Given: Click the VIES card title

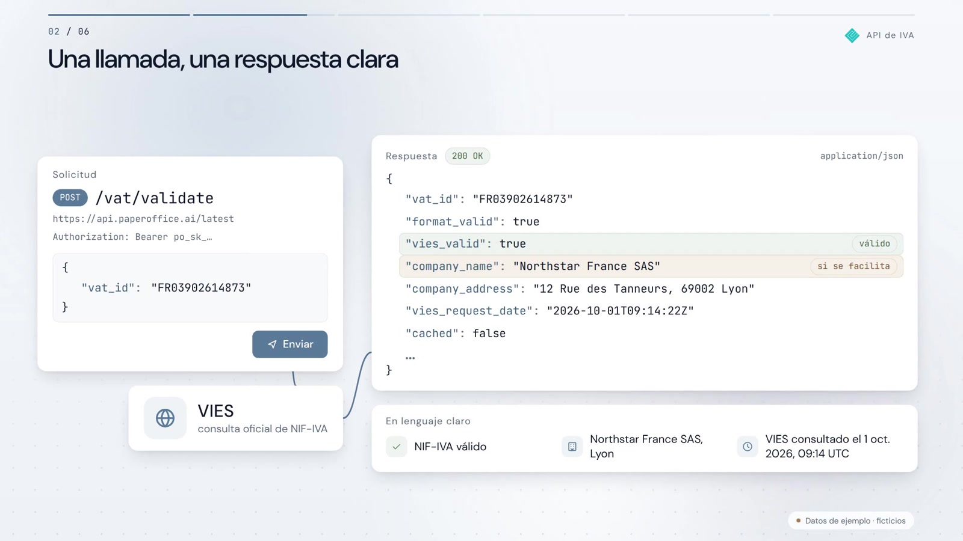Looking at the screenshot, I should coord(215,411).
